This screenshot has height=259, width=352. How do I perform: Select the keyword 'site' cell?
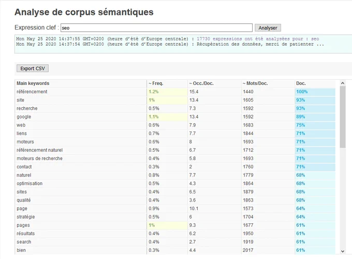click(x=81, y=100)
